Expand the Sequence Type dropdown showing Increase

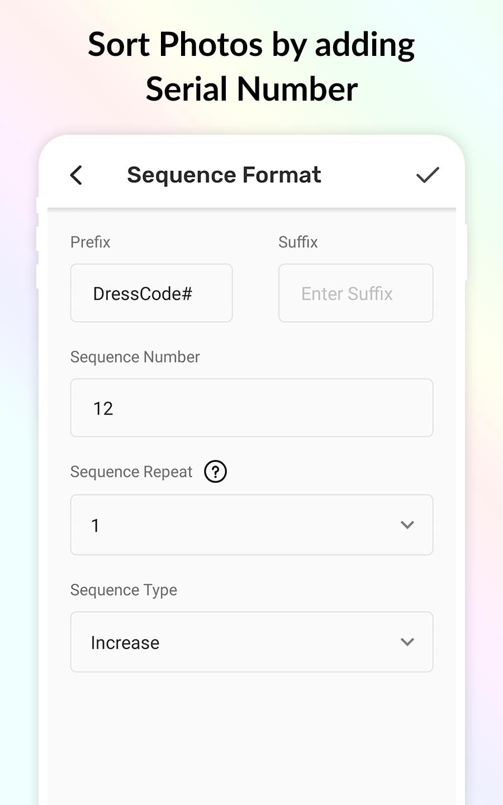(x=251, y=642)
